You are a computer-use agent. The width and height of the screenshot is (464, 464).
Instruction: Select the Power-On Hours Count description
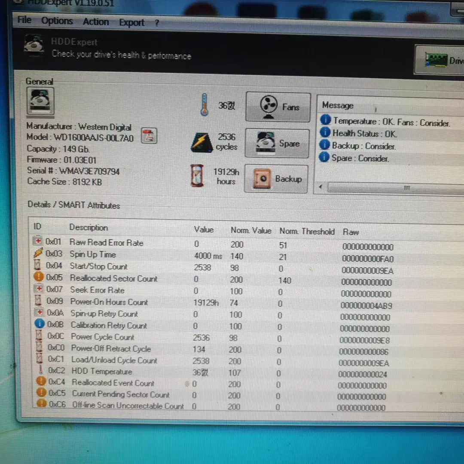(x=109, y=302)
